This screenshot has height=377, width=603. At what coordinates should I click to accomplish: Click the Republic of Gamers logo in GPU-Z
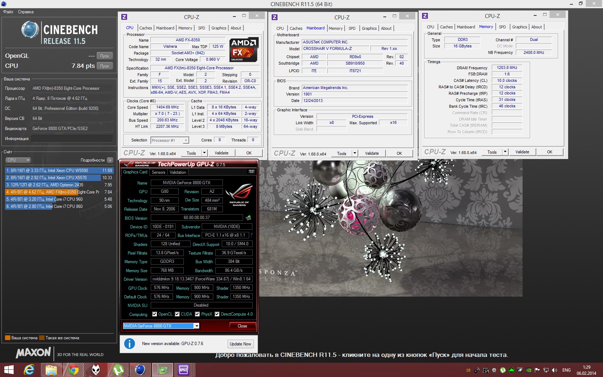pyautogui.click(x=239, y=195)
